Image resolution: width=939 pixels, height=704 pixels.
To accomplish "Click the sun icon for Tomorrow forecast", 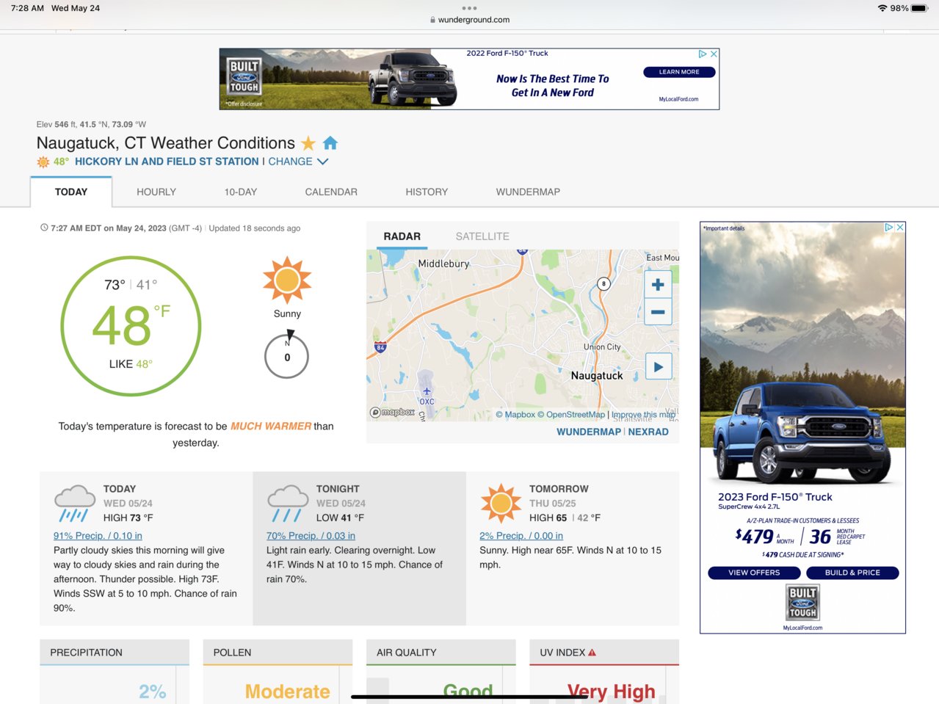I will [x=501, y=504].
